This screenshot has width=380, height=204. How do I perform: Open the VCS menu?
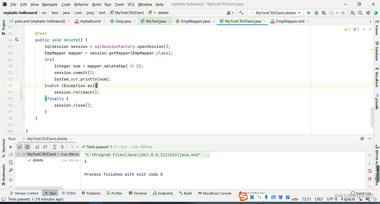(x=131, y=4)
